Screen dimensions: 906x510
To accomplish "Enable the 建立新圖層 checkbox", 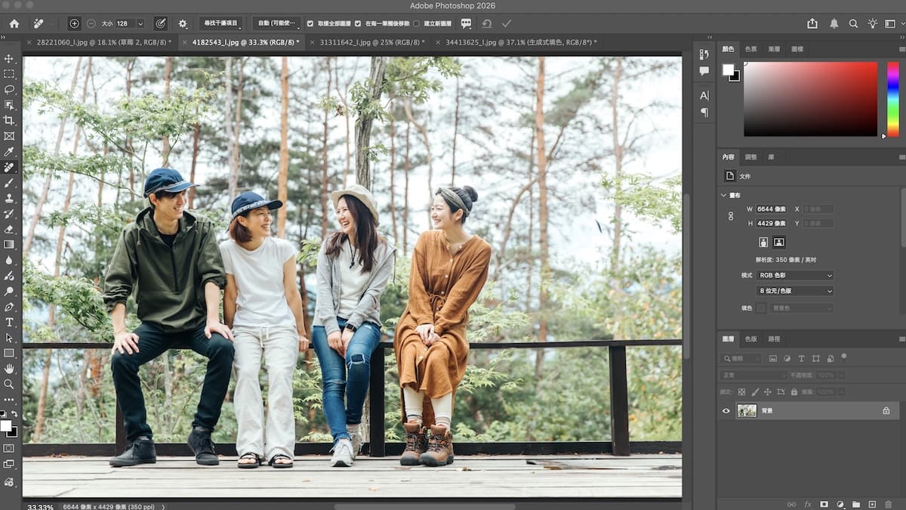I will pos(417,23).
